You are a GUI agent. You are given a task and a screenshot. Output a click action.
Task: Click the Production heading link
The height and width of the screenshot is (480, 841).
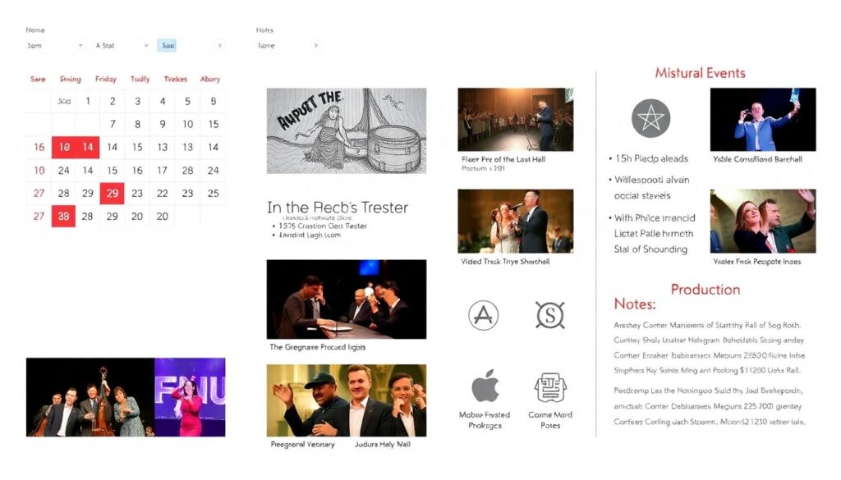coord(705,290)
